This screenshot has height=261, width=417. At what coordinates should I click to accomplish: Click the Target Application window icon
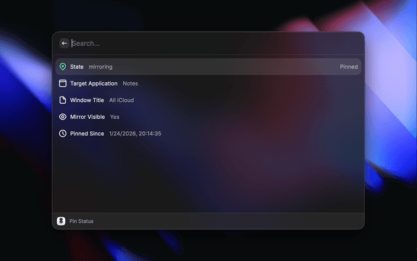coord(63,84)
